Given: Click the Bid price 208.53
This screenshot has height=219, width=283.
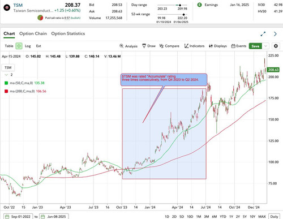Looking at the screenshot, I should [117, 5].
